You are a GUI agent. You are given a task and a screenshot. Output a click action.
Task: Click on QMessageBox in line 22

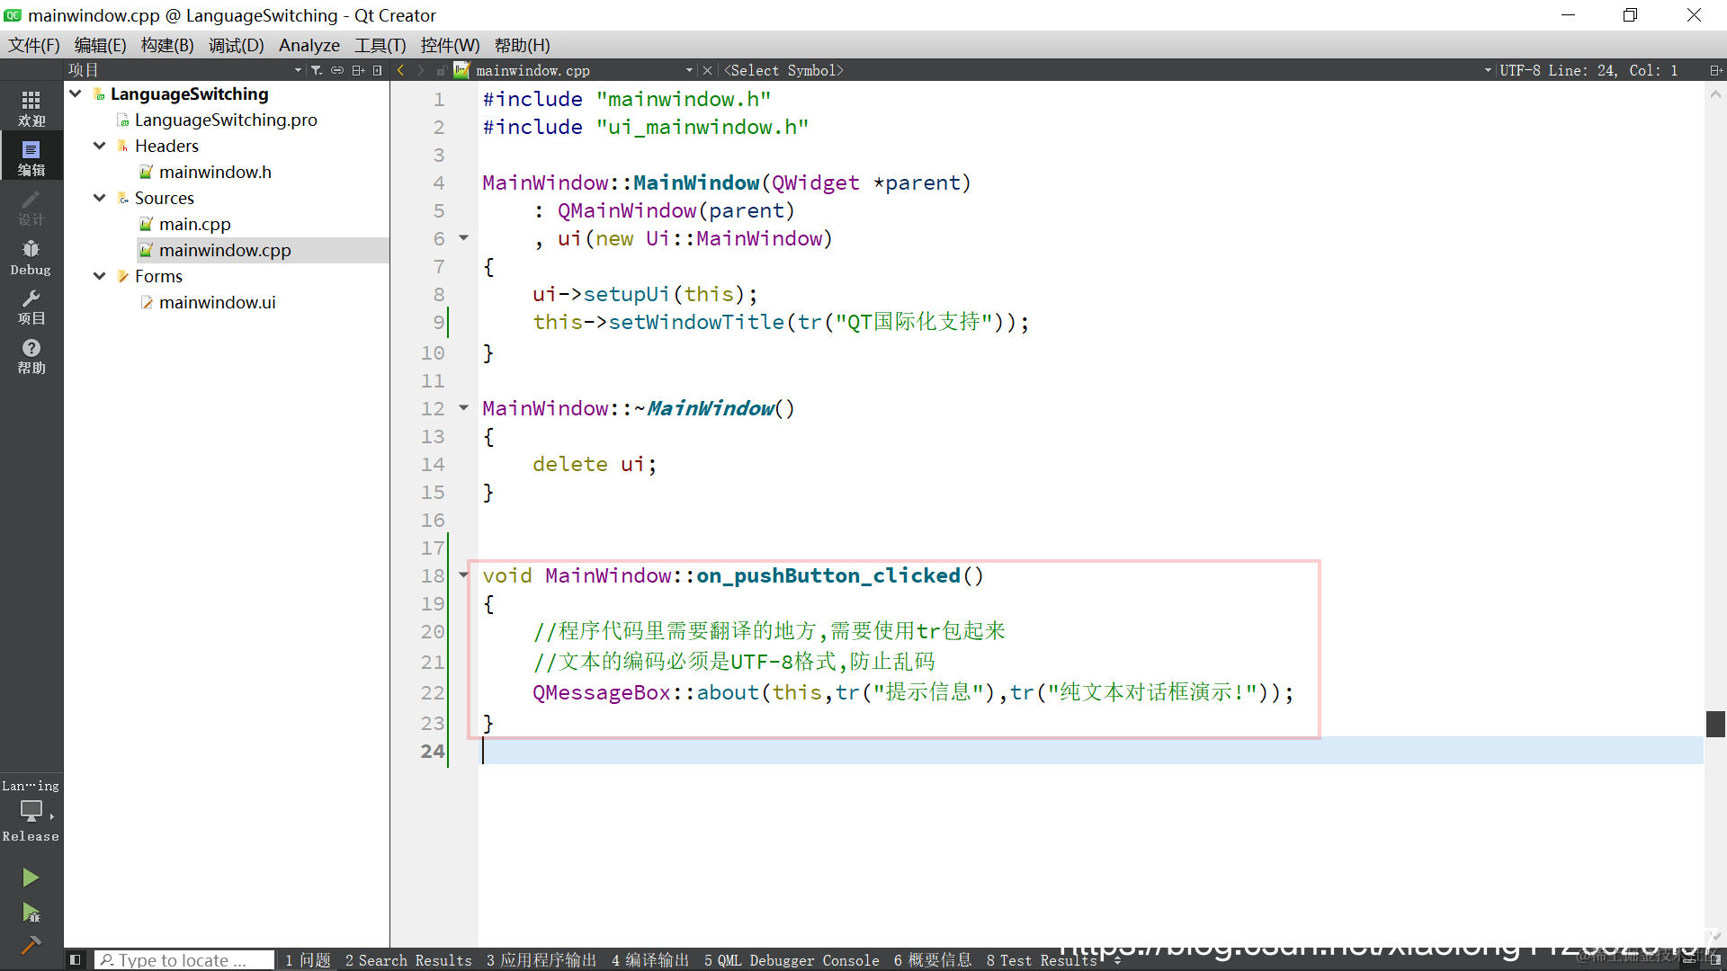pyautogui.click(x=602, y=692)
